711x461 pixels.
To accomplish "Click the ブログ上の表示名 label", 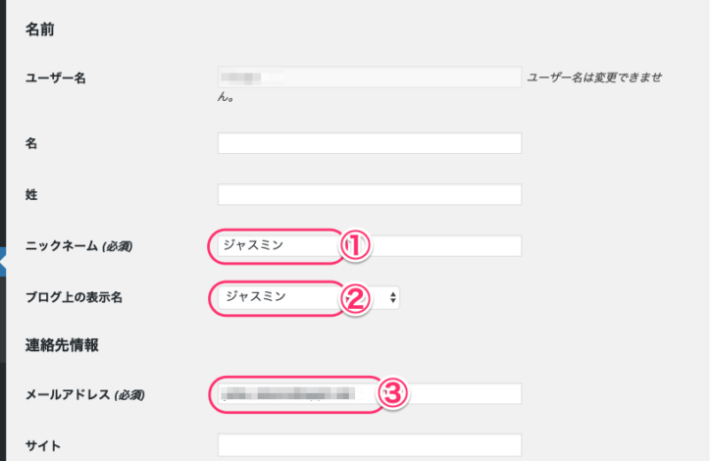I will click(x=73, y=297).
